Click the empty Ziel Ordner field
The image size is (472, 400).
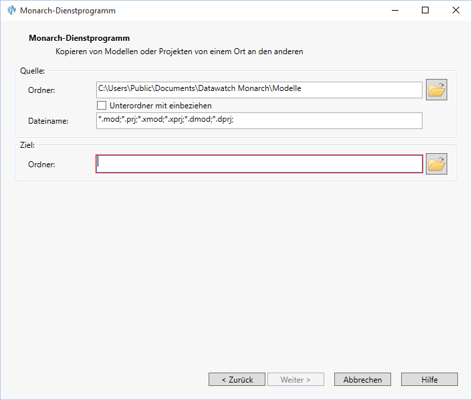point(259,164)
